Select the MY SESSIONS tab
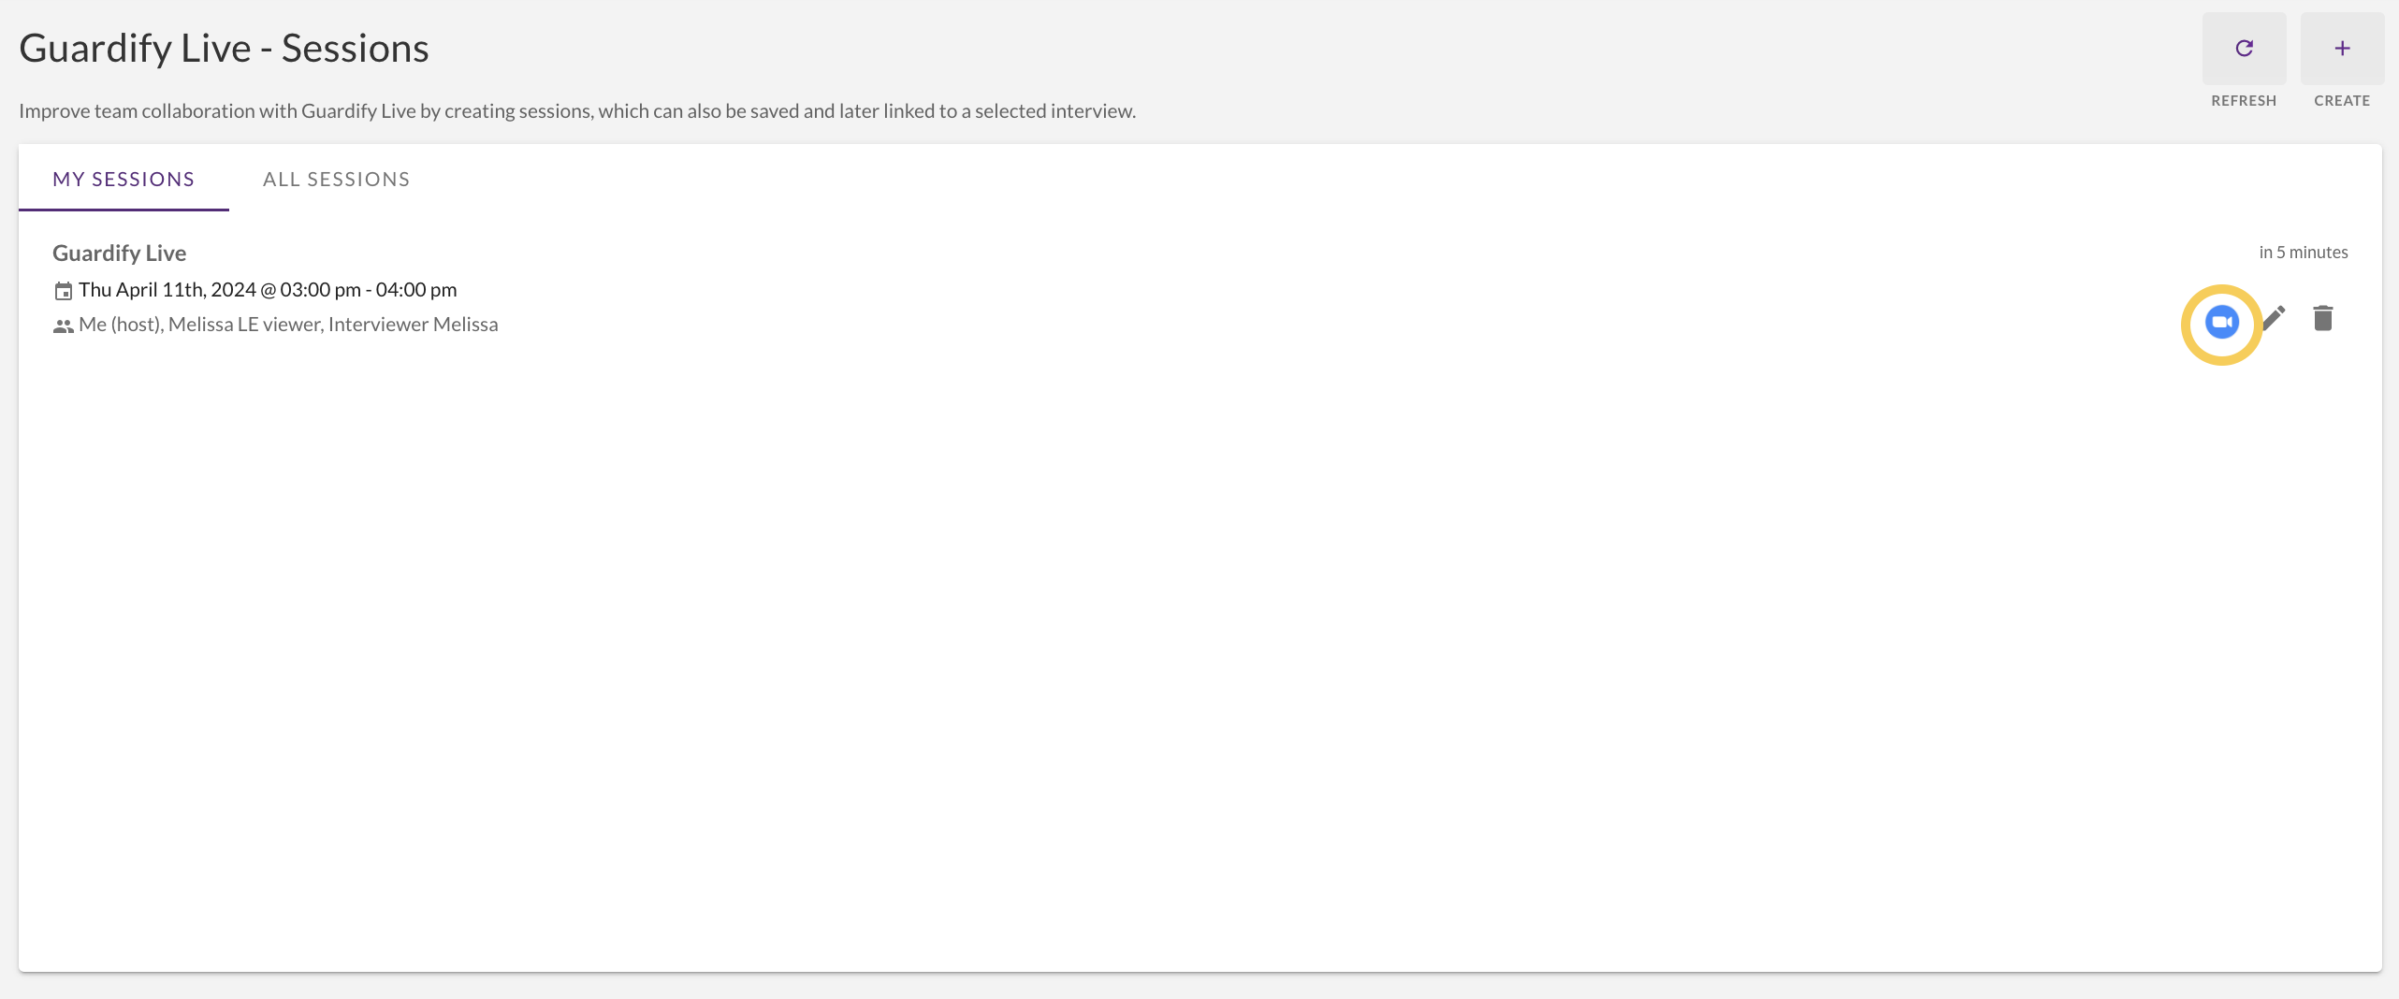The image size is (2399, 999). [123, 179]
